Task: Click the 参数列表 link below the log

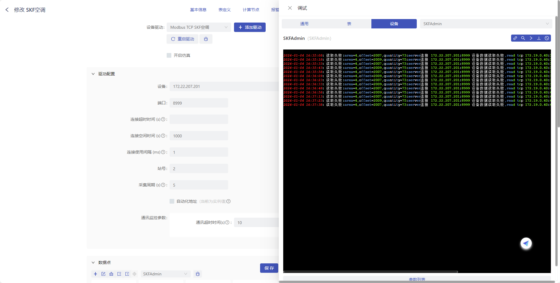Action: point(417,279)
